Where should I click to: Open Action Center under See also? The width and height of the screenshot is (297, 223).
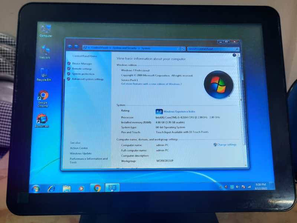(x=79, y=148)
